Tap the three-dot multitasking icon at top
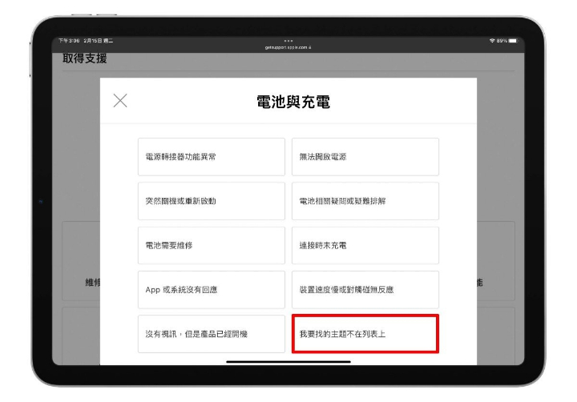577x402 pixels. 288,41
